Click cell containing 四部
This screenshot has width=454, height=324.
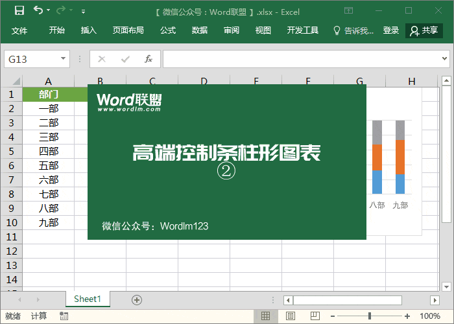click(49, 151)
